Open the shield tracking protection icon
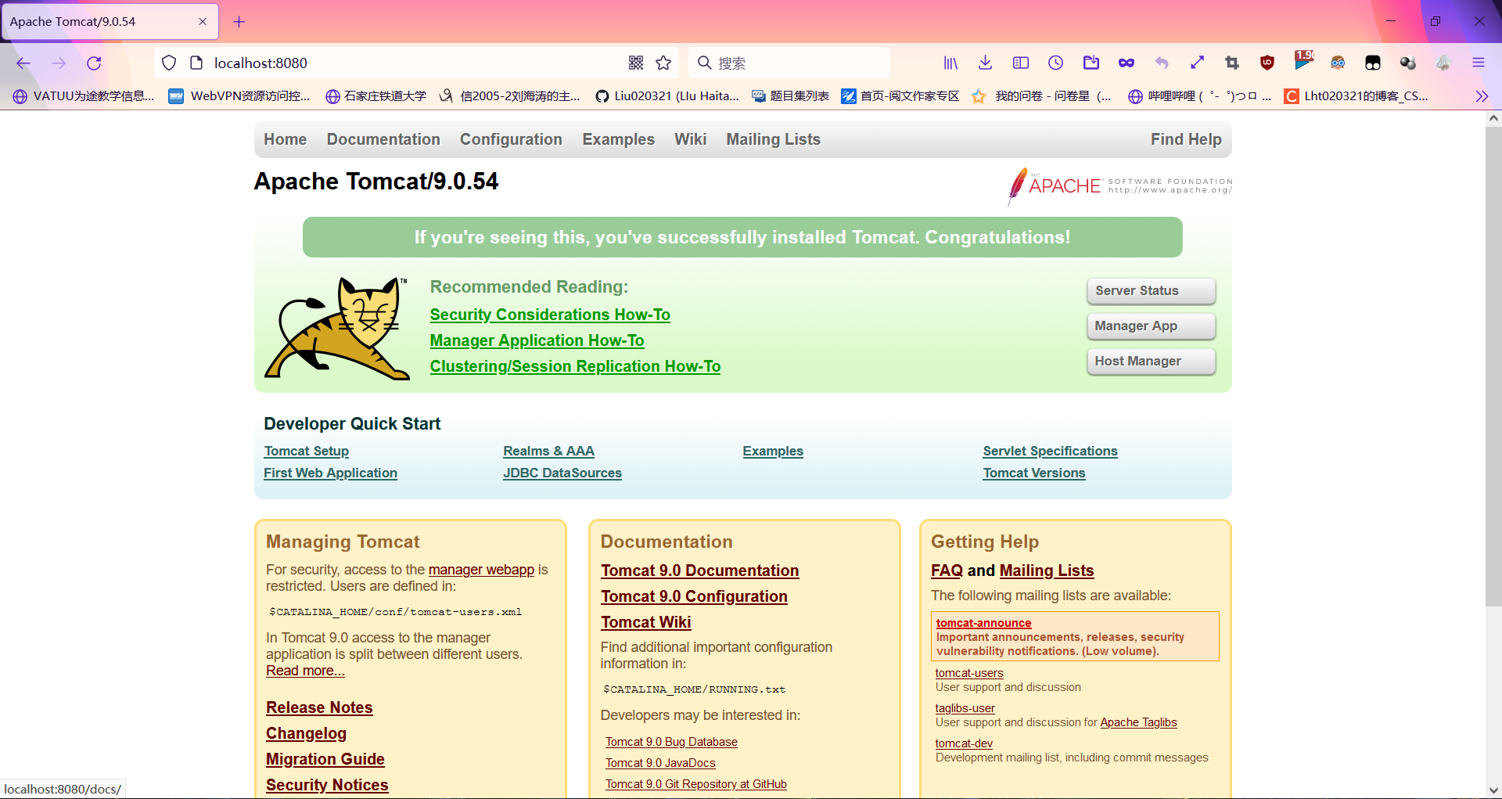 tap(169, 63)
